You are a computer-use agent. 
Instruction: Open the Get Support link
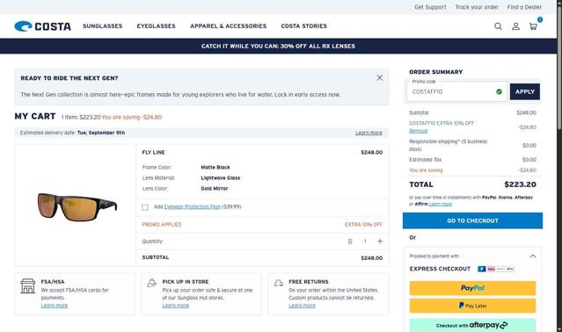(430, 7)
